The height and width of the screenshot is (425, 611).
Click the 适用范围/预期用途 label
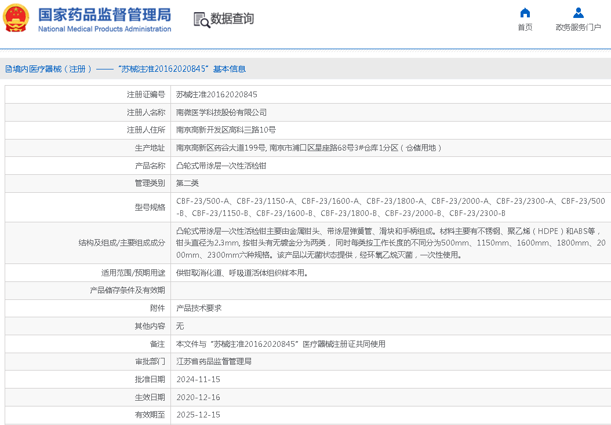pyautogui.click(x=133, y=273)
